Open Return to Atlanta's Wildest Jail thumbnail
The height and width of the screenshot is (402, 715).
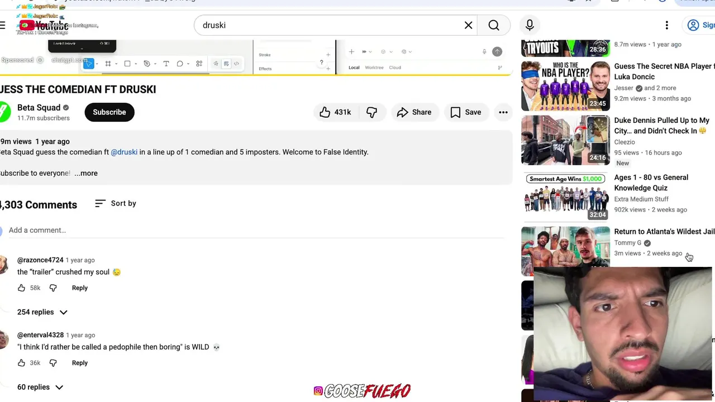[565, 251]
